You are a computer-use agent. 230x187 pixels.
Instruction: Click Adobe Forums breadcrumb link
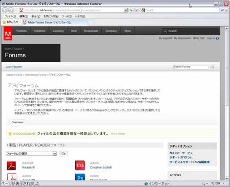click(14, 75)
